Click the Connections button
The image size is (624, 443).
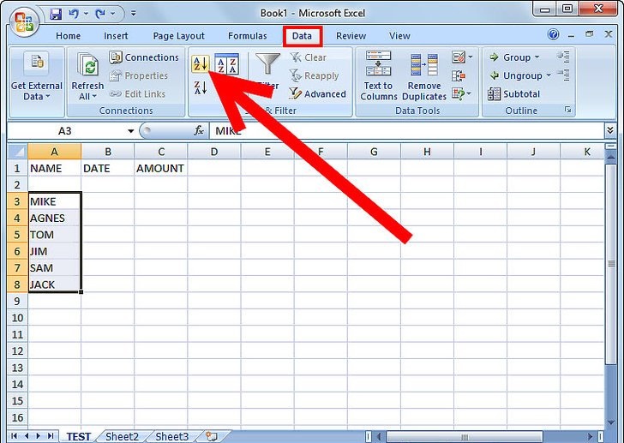click(x=144, y=57)
